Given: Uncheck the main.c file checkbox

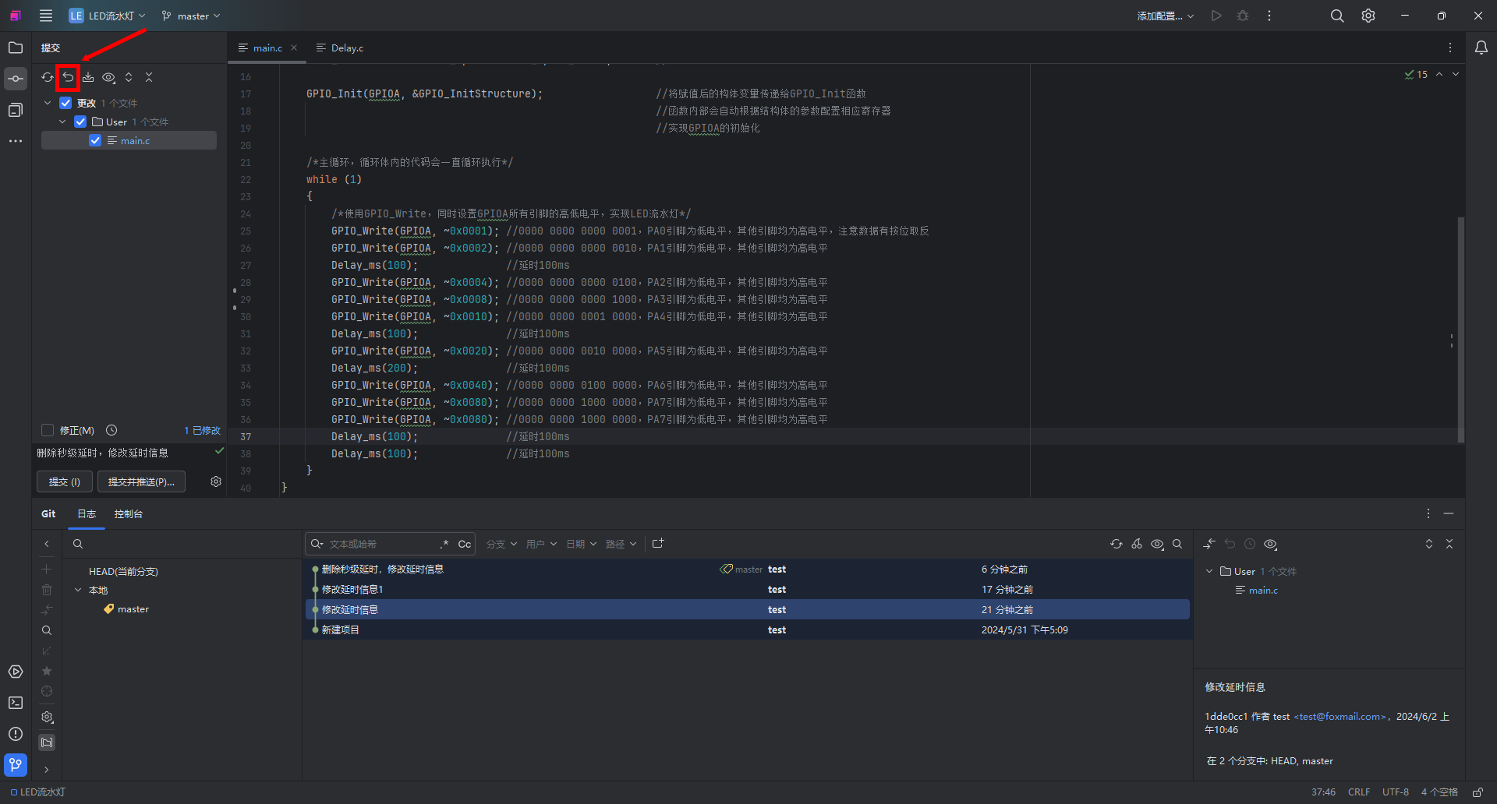Looking at the screenshot, I should point(95,140).
